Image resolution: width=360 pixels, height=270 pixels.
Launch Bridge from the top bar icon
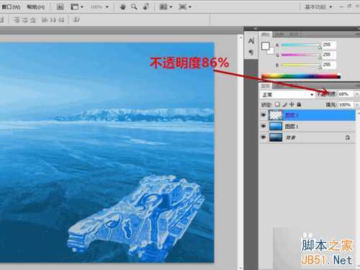[60, 7]
